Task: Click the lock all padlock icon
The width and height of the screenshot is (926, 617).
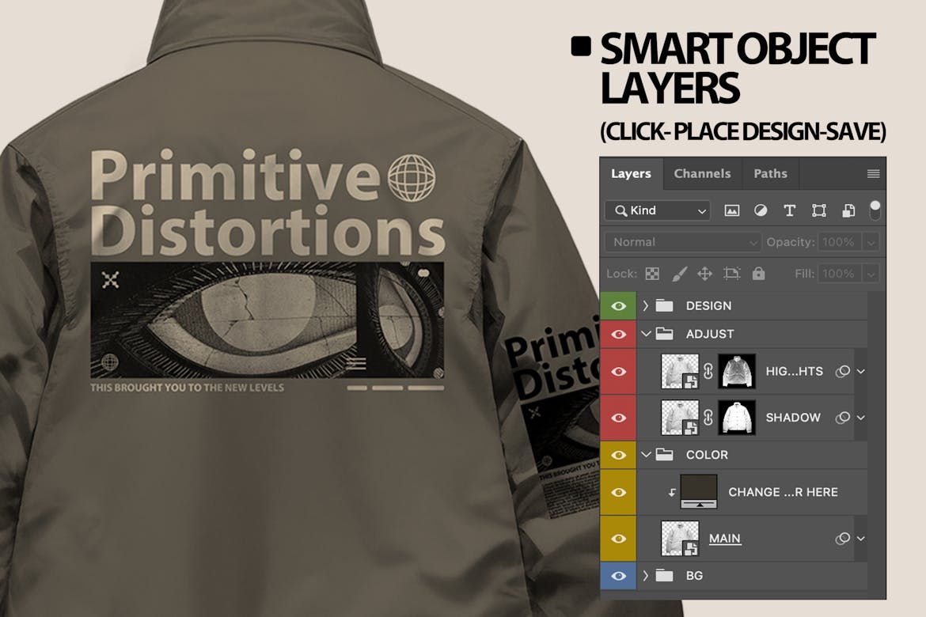Action: 758,273
